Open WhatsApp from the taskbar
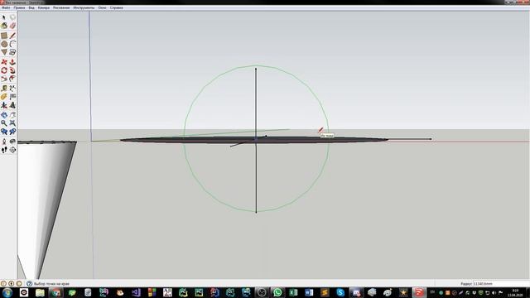The width and height of the screenshot is (530, 298). [x=277, y=292]
